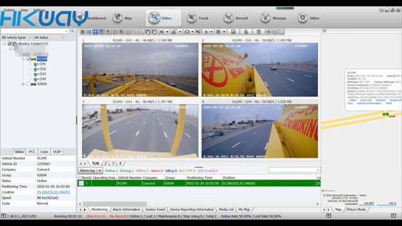Check the vehicle 92604 checkbox

click(29, 84)
